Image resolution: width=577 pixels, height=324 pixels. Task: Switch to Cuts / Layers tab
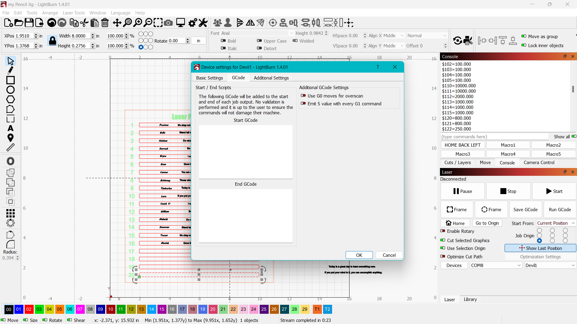[457, 162]
